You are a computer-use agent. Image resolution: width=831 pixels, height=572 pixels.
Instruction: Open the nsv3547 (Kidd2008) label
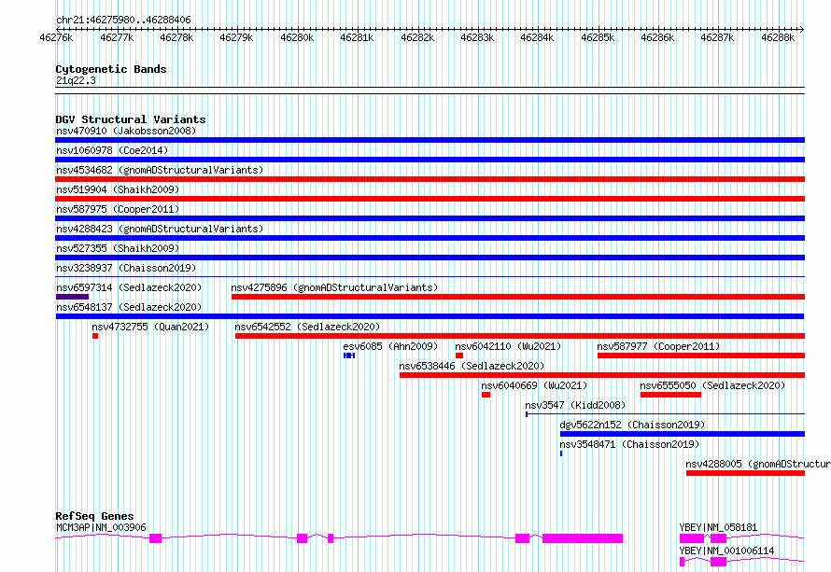575,405
